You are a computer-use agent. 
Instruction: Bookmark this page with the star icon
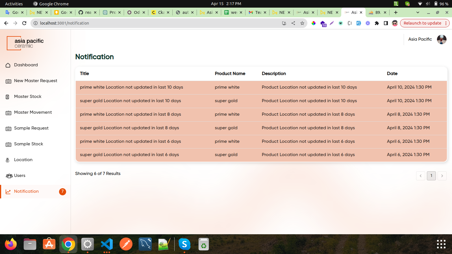click(302, 23)
